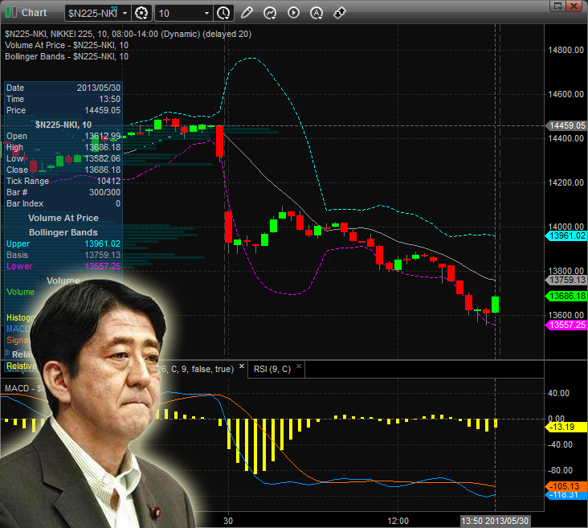Close the RSI (9, C) tab
The height and width of the screenshot is (528, 588).
pos(299,366)
